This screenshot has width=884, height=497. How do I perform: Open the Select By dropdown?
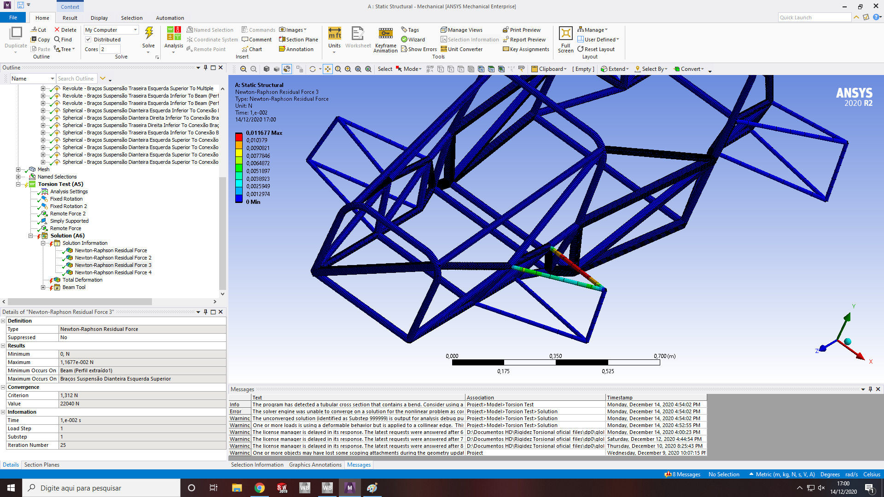(651, 69)
